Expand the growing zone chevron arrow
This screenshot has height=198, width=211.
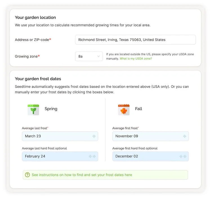pyautogui.click(x=98, y=56)
